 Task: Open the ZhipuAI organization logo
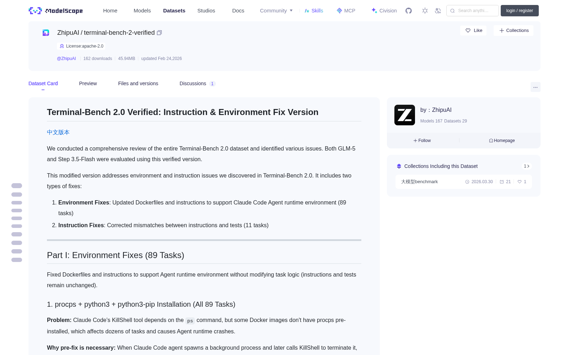point(405,115)
